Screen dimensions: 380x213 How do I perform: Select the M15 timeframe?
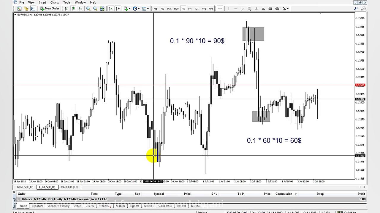(169, 9)
